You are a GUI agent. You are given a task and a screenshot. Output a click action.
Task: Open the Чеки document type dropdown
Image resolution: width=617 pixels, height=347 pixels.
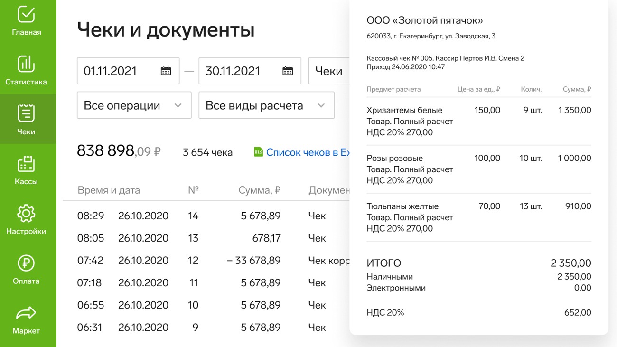(329, 71)
